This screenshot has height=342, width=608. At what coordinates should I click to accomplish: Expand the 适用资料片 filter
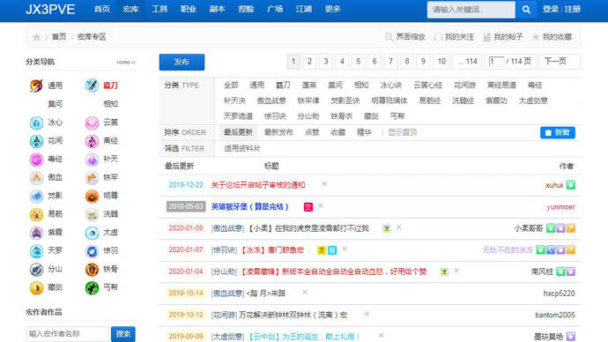pyautogui.click(x=242, y=148)
